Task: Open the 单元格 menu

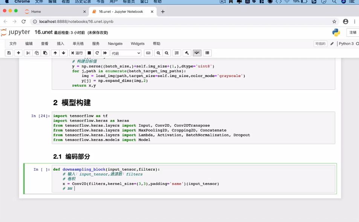Action: coord(78,44)
